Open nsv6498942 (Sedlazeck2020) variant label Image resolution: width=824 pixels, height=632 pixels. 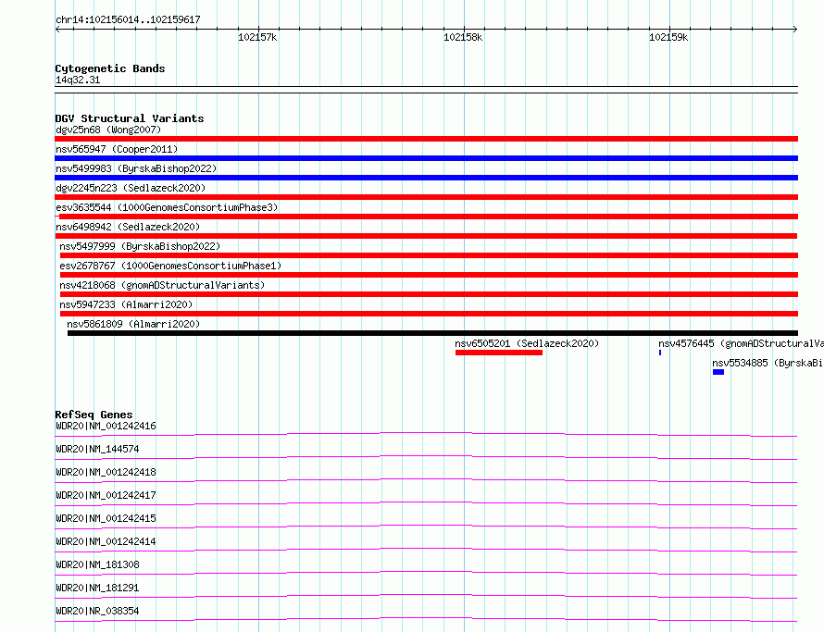[128, 227]
